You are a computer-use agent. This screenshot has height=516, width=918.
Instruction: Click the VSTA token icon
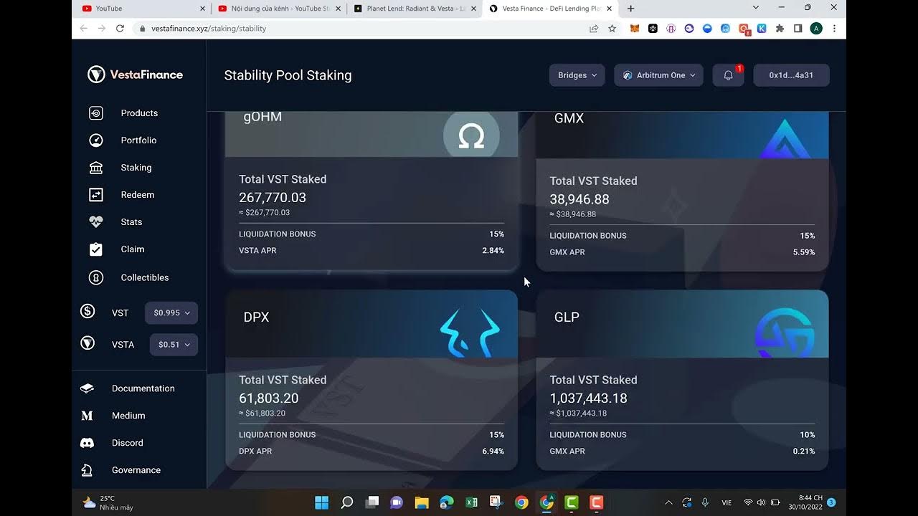pos(87,343)
